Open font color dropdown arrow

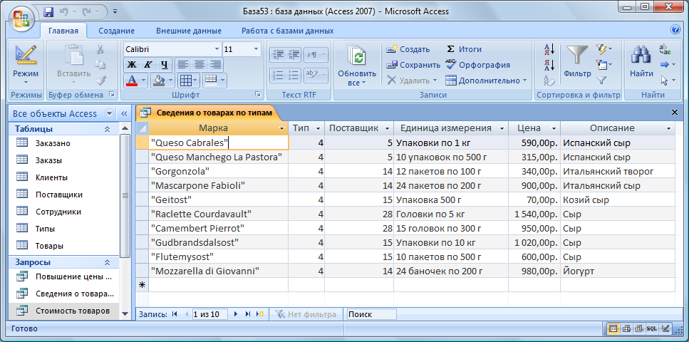click(x=144, y=81)
